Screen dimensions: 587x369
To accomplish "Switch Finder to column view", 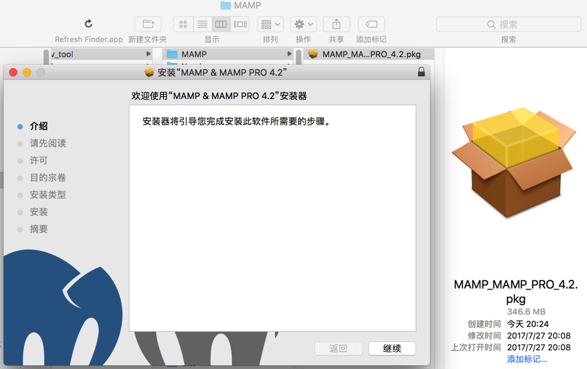I will [221, 24].
